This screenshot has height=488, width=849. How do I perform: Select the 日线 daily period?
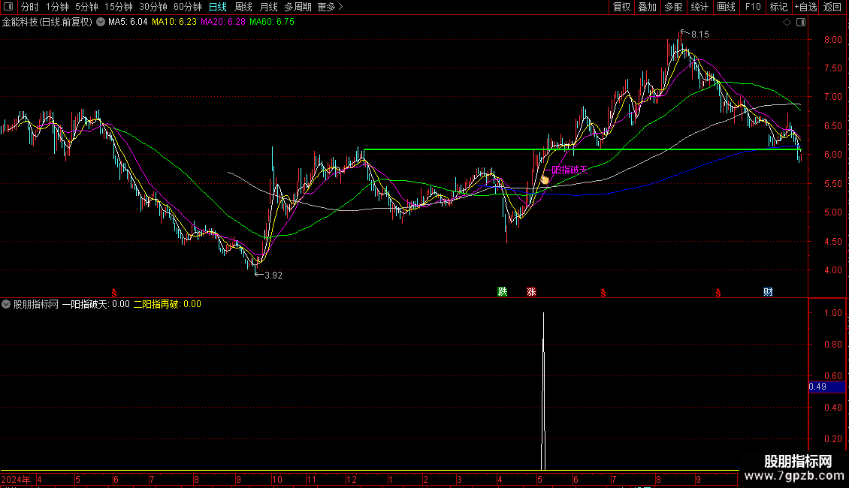(x=218, y=7)
